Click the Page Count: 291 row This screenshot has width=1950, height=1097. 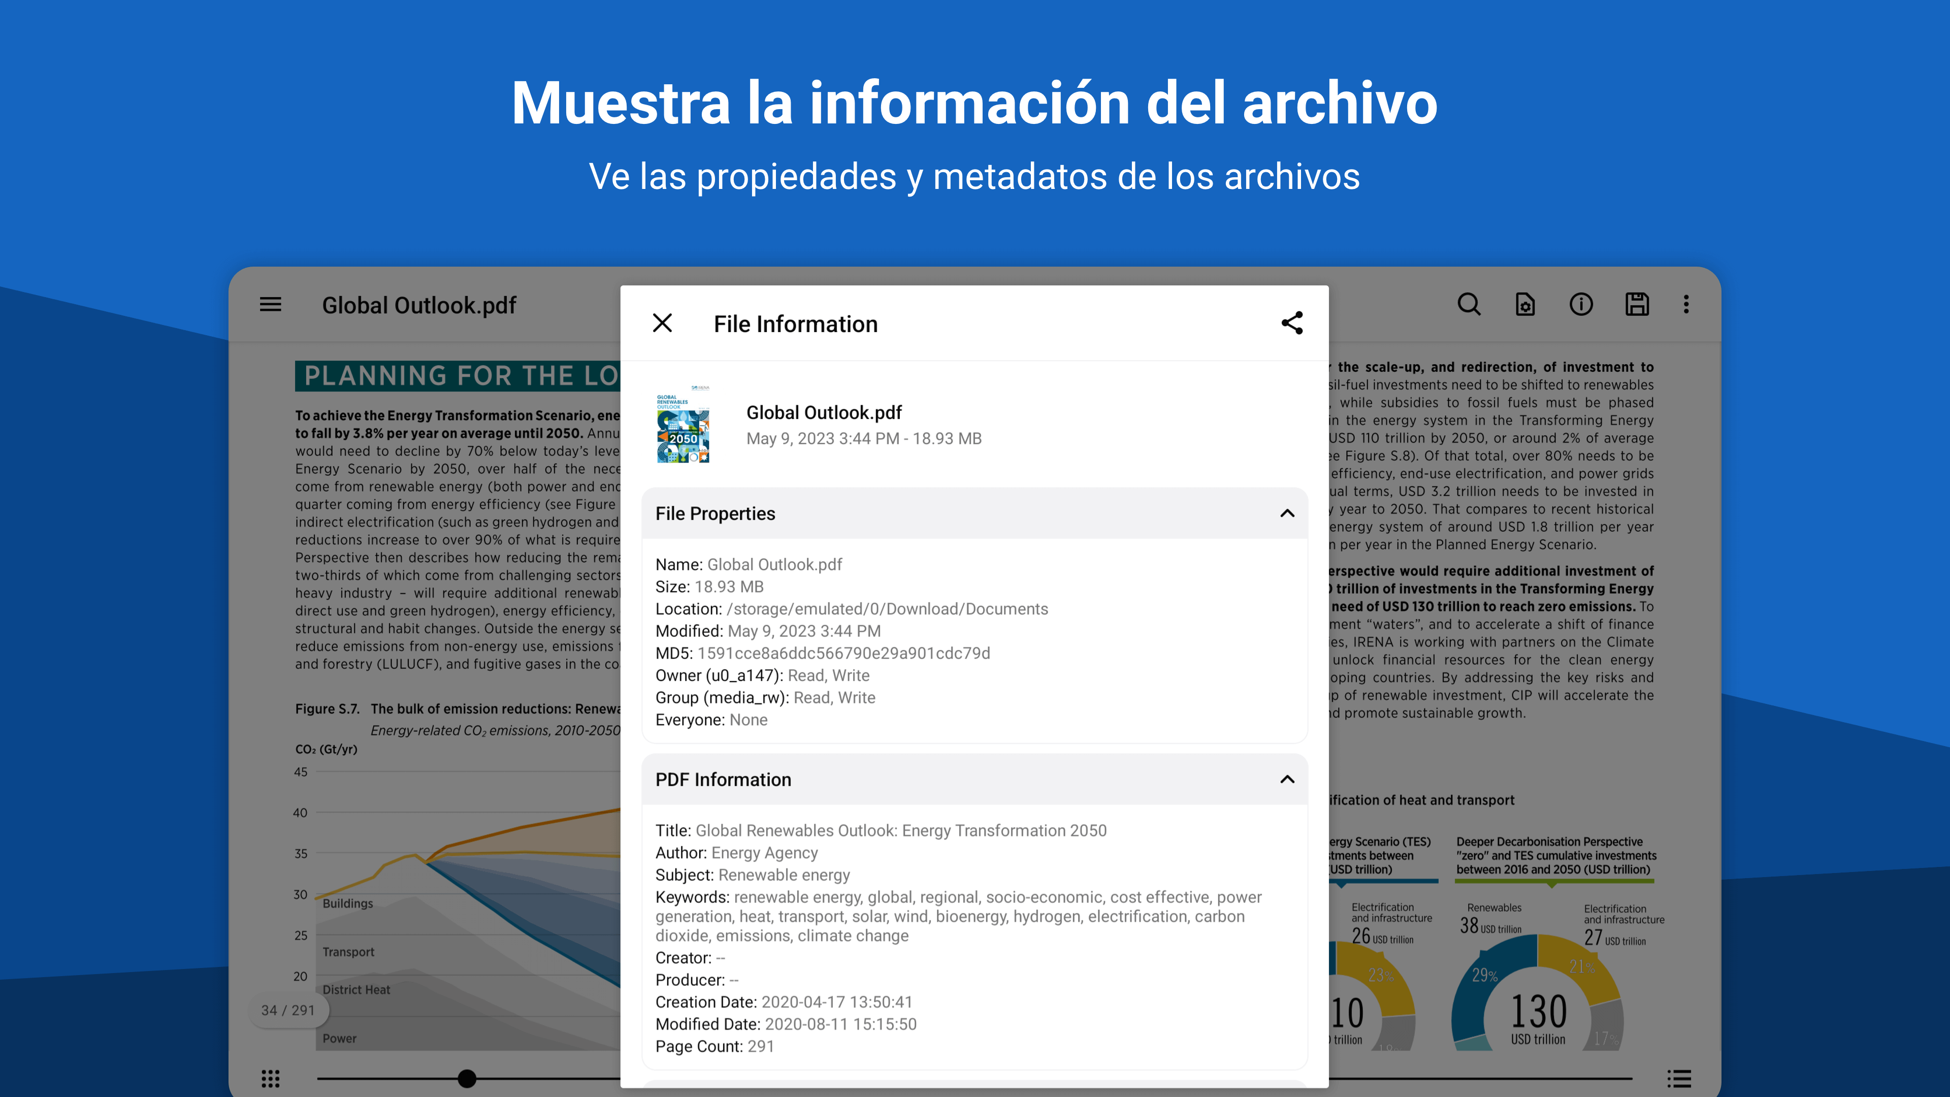point(714,1046)
